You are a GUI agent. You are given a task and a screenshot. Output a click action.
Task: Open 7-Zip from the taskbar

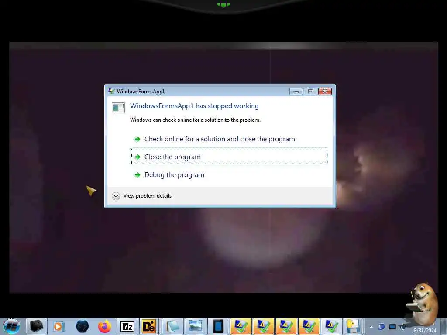coord(127,326)
